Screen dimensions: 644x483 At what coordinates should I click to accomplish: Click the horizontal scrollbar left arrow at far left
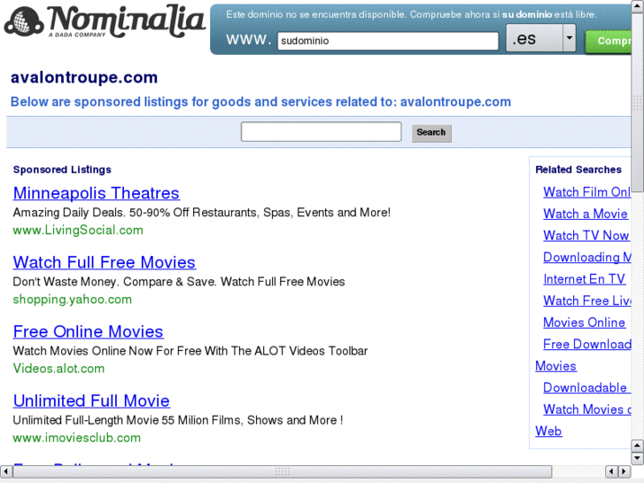5,471
